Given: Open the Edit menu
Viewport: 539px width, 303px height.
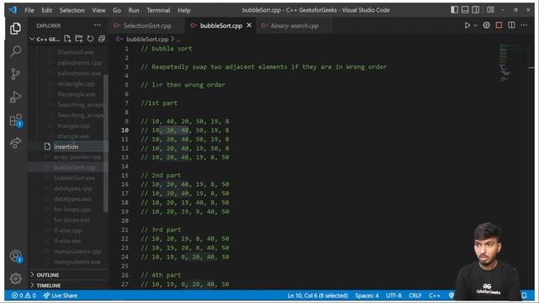Looking at the screenshot, I should (x=47, y=10).
